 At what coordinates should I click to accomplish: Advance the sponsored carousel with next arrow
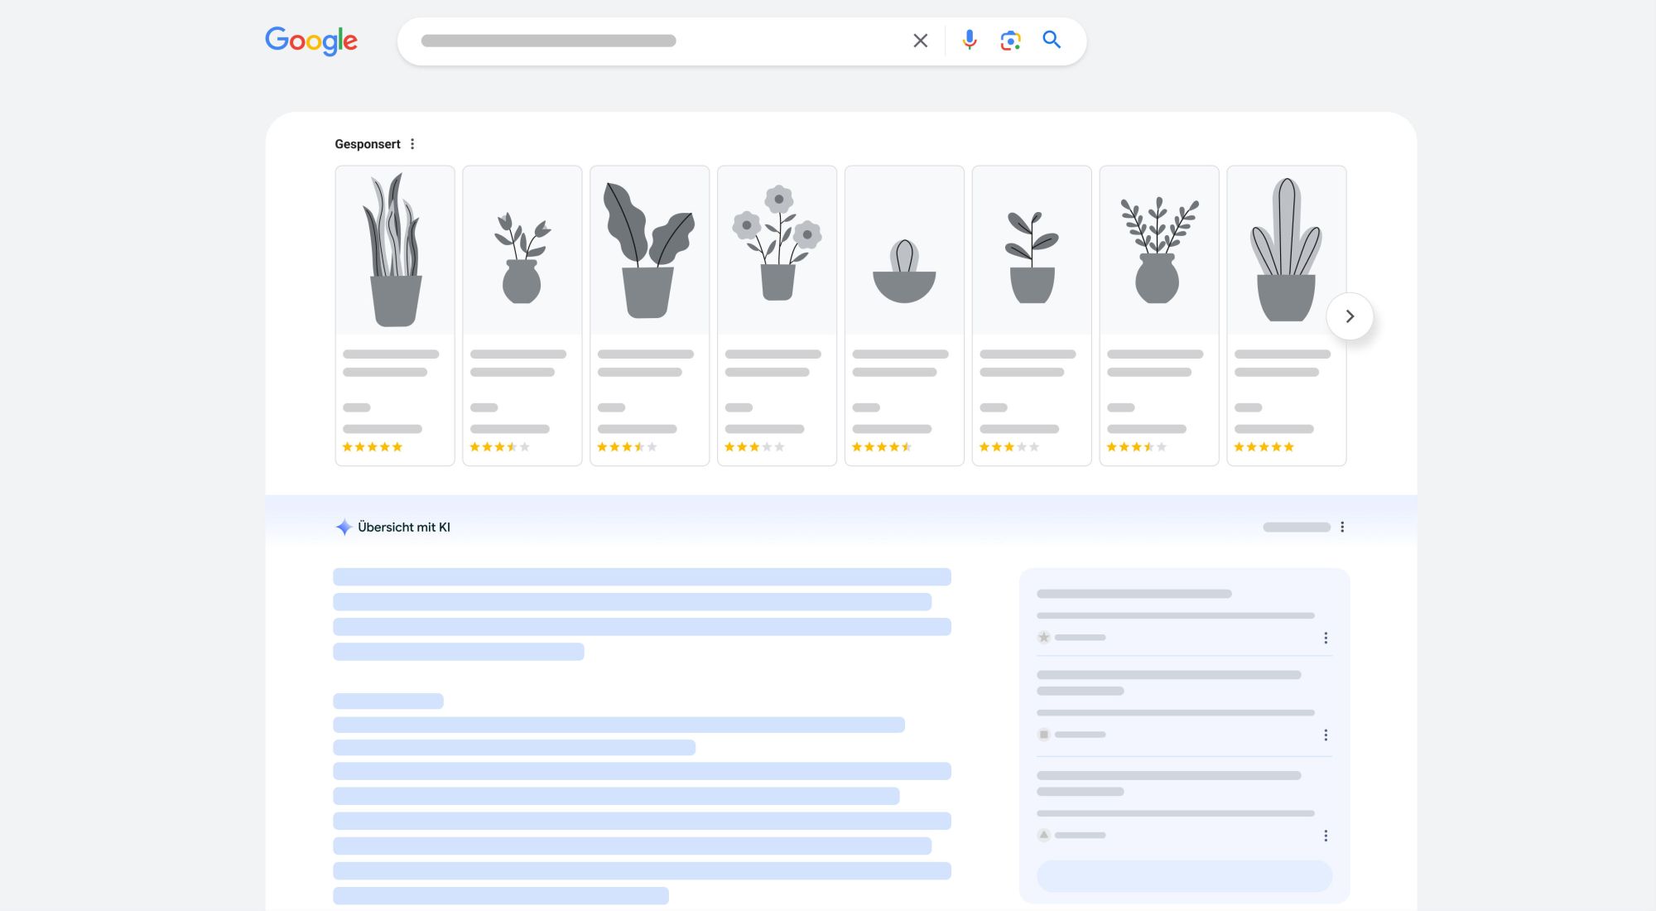coord(1350,316)
